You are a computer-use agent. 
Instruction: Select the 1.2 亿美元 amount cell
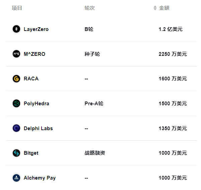coord(171,29)
